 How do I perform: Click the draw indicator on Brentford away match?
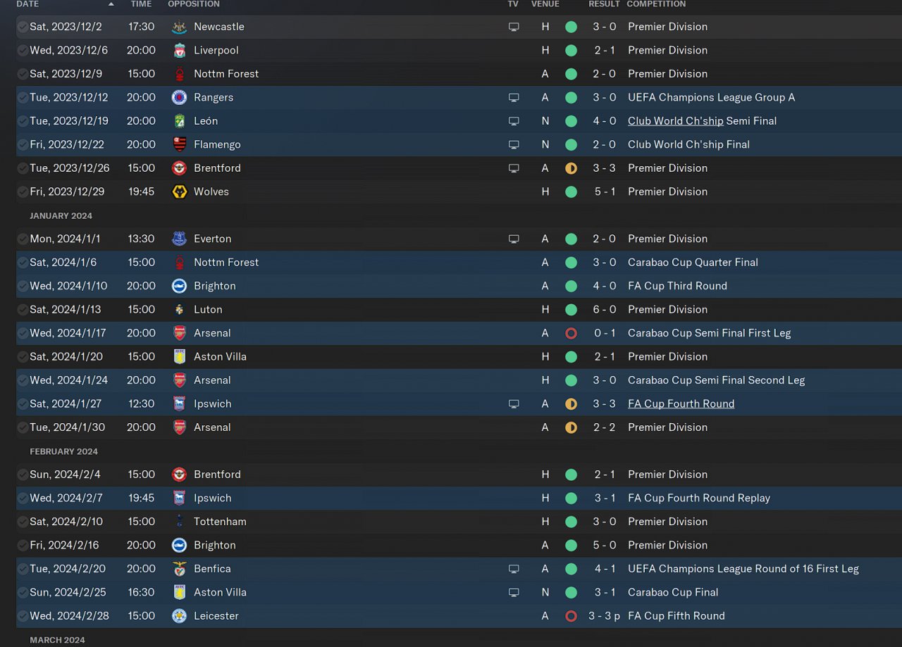(x=571, y=168)
